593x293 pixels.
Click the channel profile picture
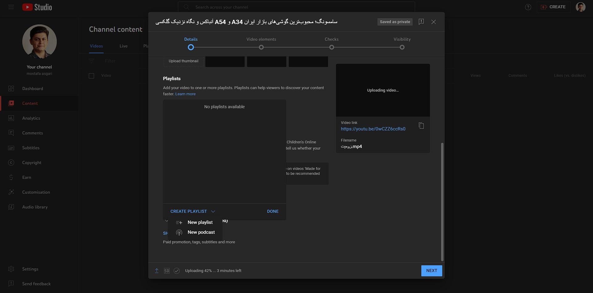click(x=40, y=42)
